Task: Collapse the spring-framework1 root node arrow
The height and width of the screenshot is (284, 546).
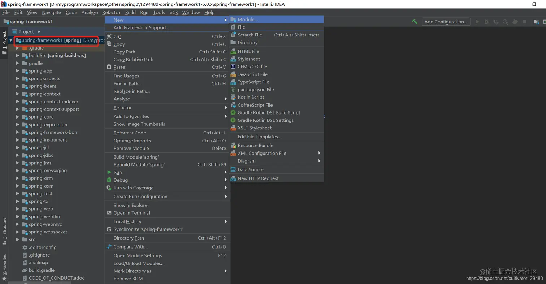Action: tap(11, 40)
